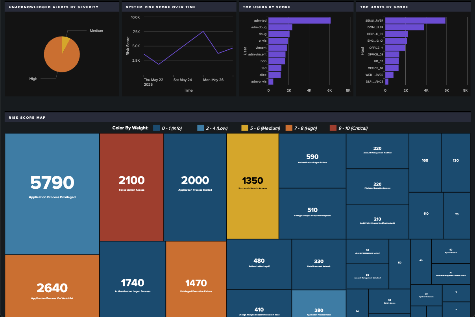
Task: Select the ENGI...G_01 bar in Top Hosts
Action: pos(396,41)
